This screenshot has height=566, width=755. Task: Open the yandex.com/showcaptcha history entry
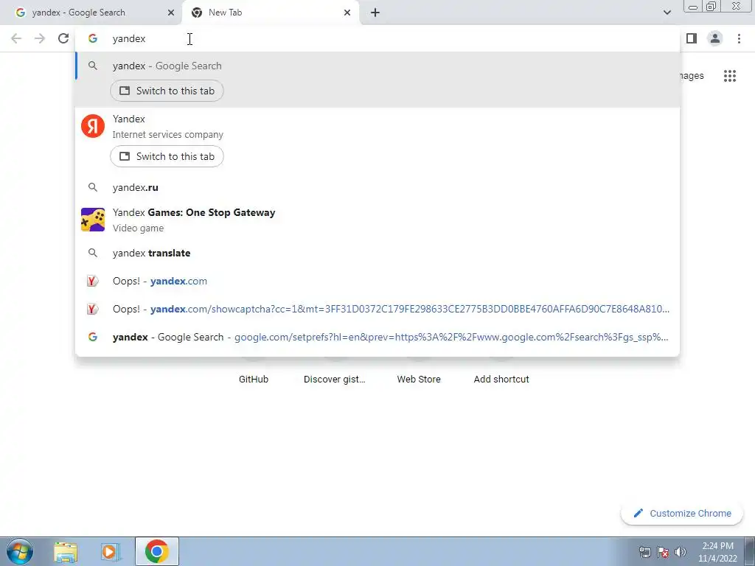click(x=377, y=309)
